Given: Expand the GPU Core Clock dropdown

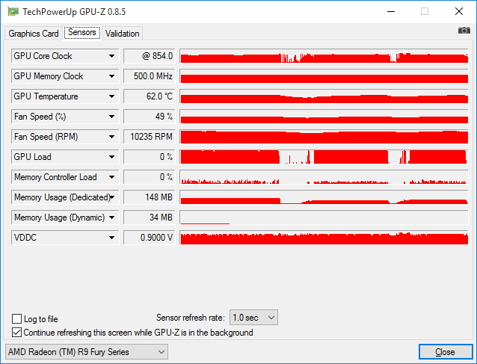Looking at the screenshot, I should [x=111, y=56].
